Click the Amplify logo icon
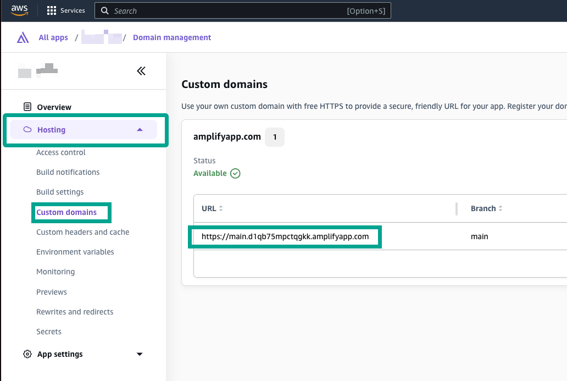This screenshot has height=381, width=567. coord(23,38)
